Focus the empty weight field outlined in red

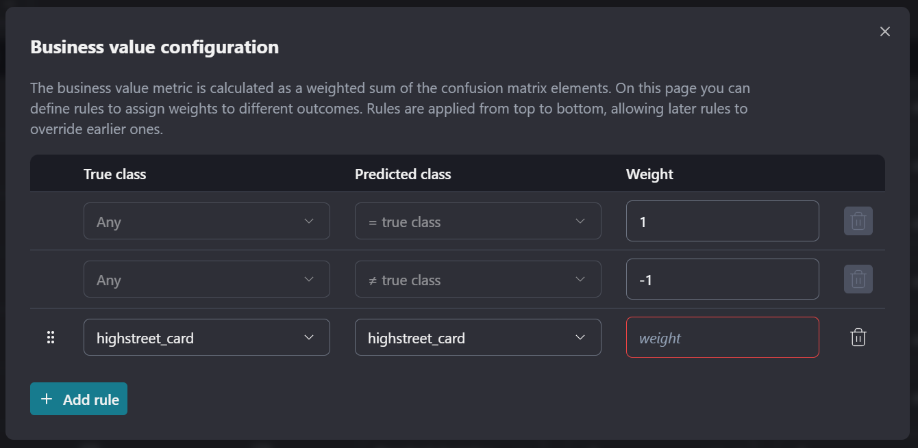[x=722, y=337]
